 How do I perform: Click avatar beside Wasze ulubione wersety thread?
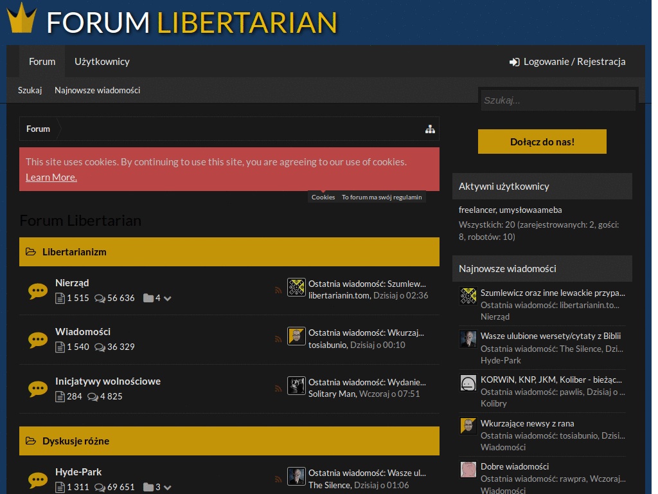coord(468,339)
